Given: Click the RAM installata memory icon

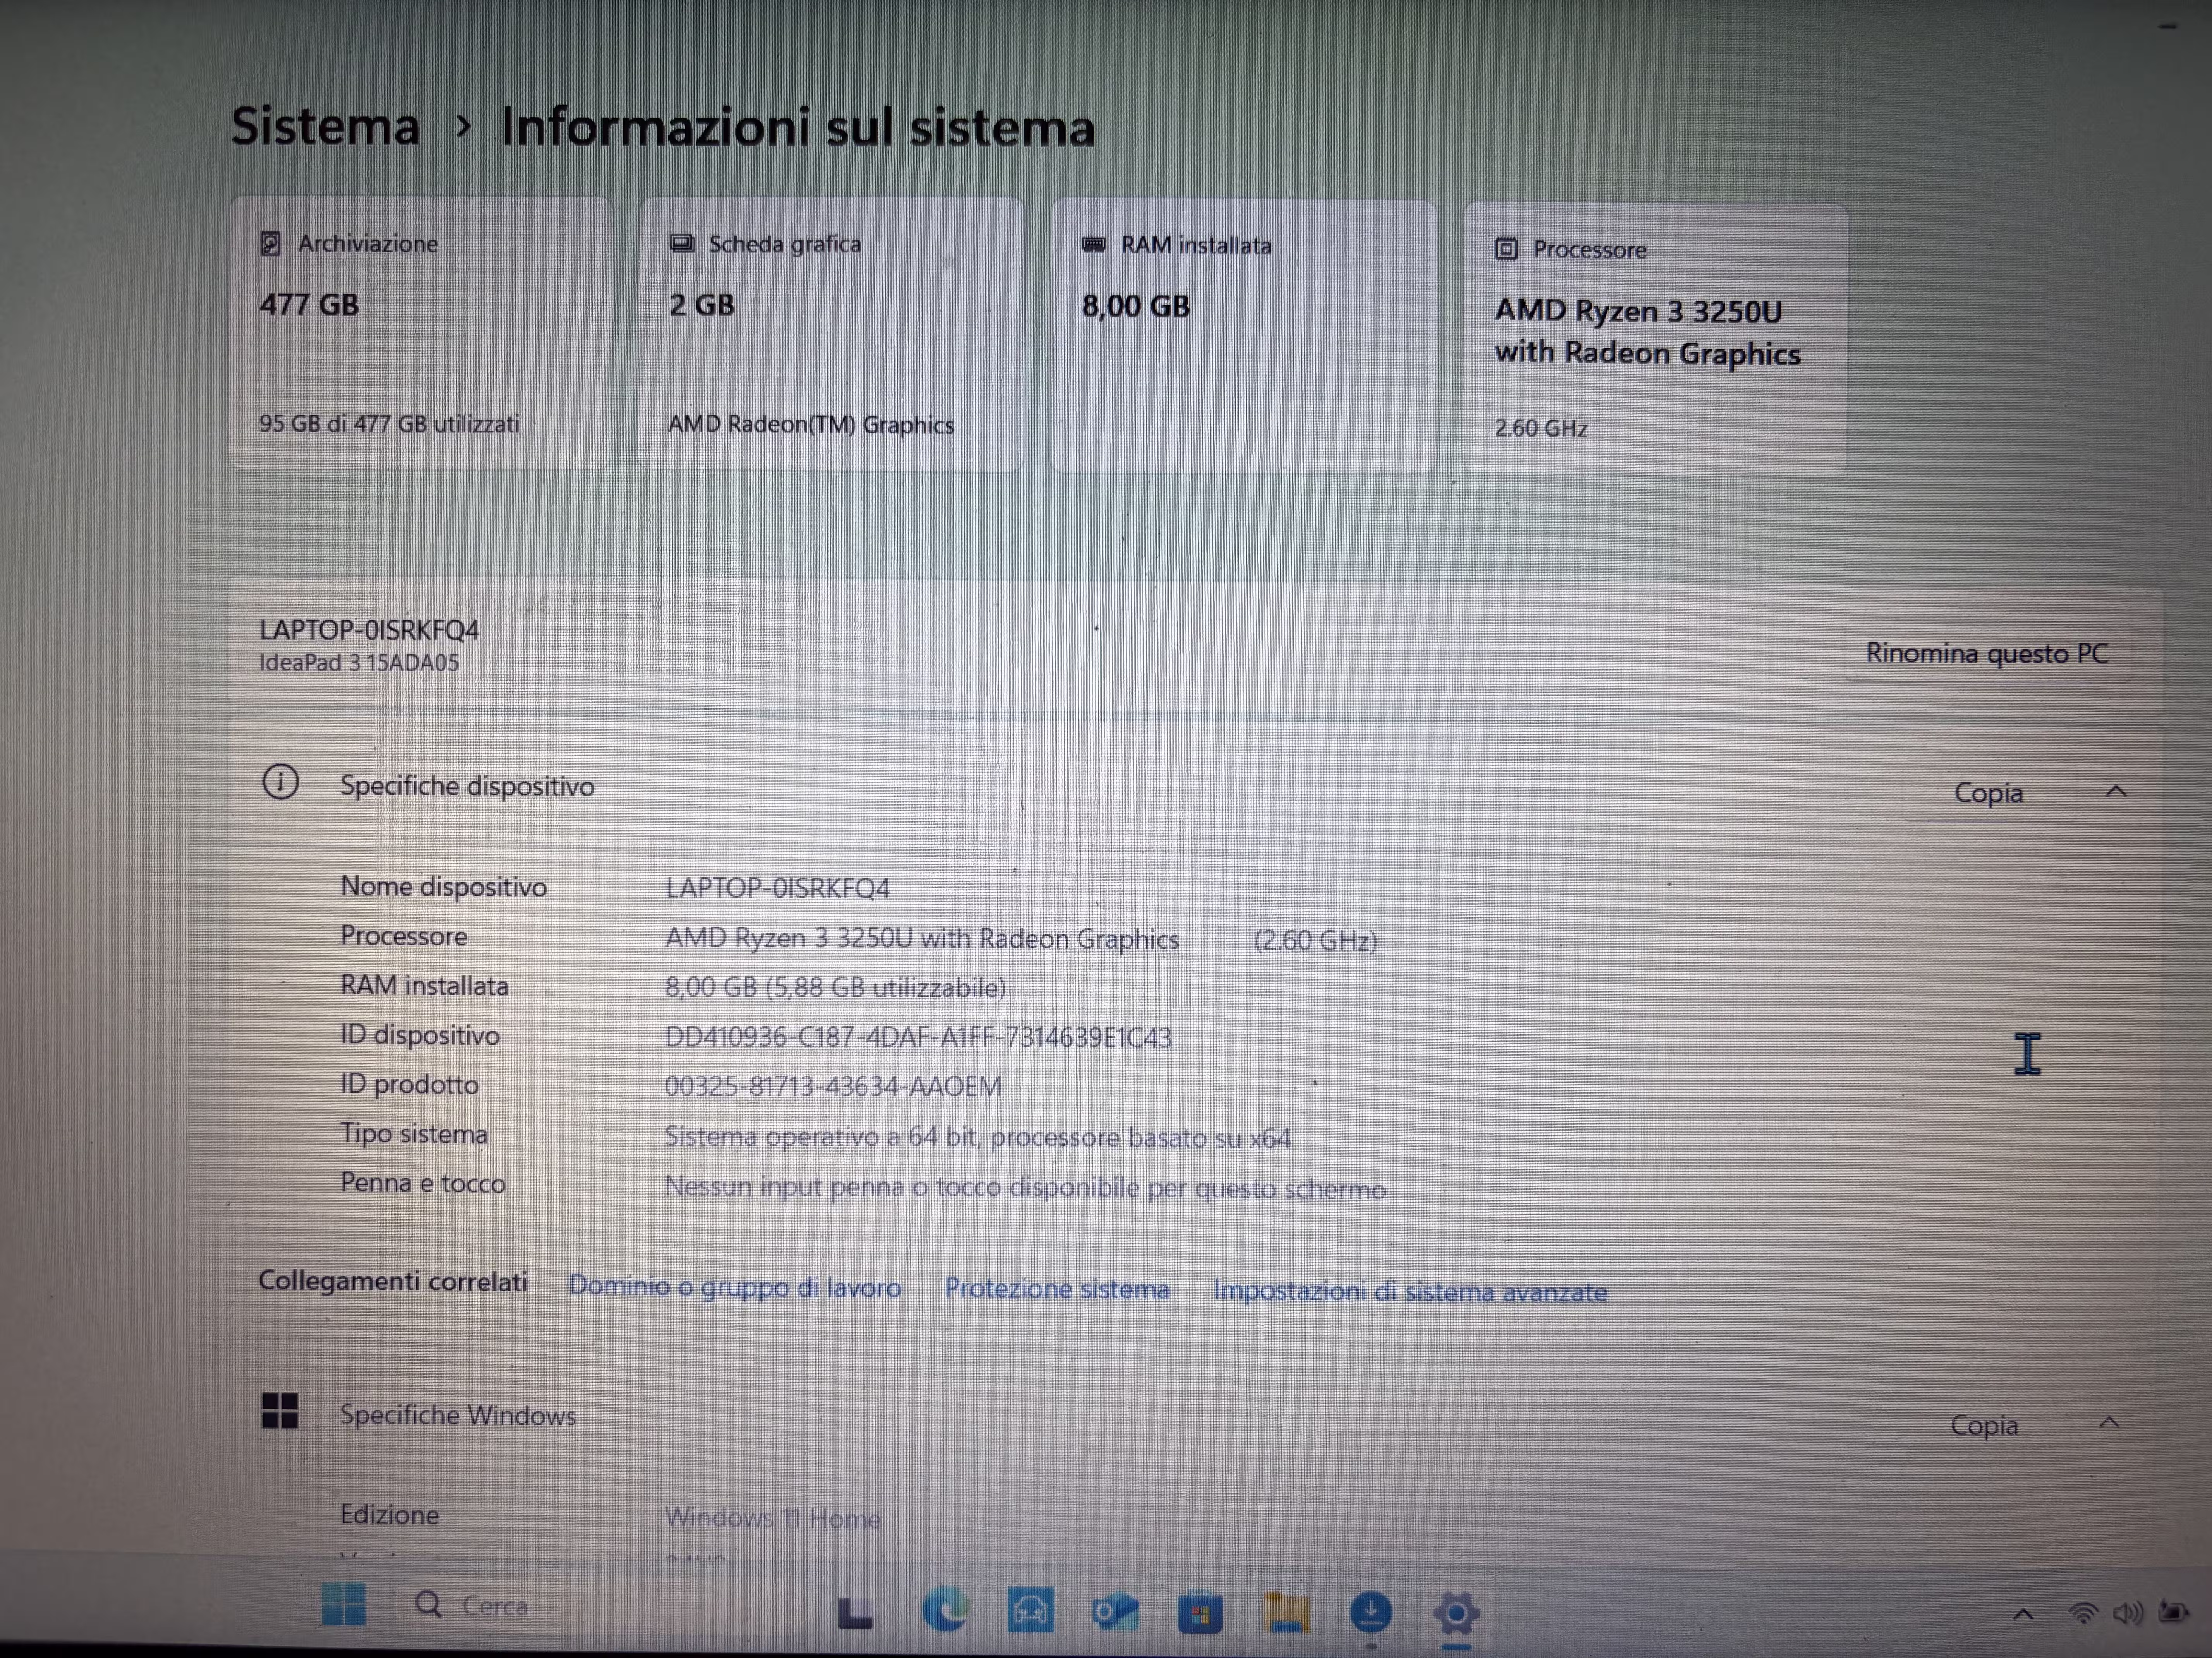Looking at the screenshot, I should click(x=1094, y=245).
